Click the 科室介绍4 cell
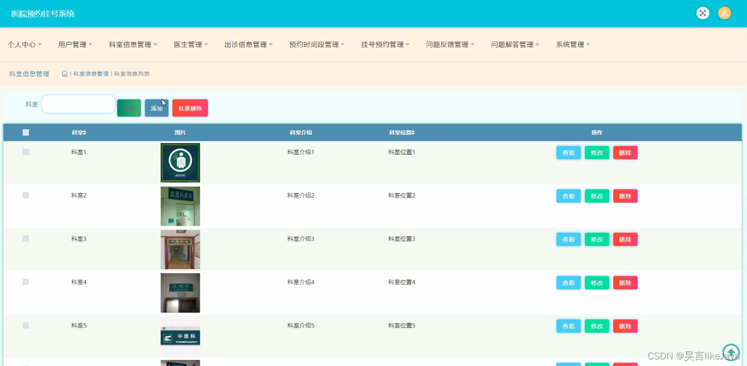 click(301, 282)
